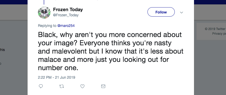Click the Frozen Today display name
Image resolution: width=226 pixels, height=95 pixels.
point(68,10)
